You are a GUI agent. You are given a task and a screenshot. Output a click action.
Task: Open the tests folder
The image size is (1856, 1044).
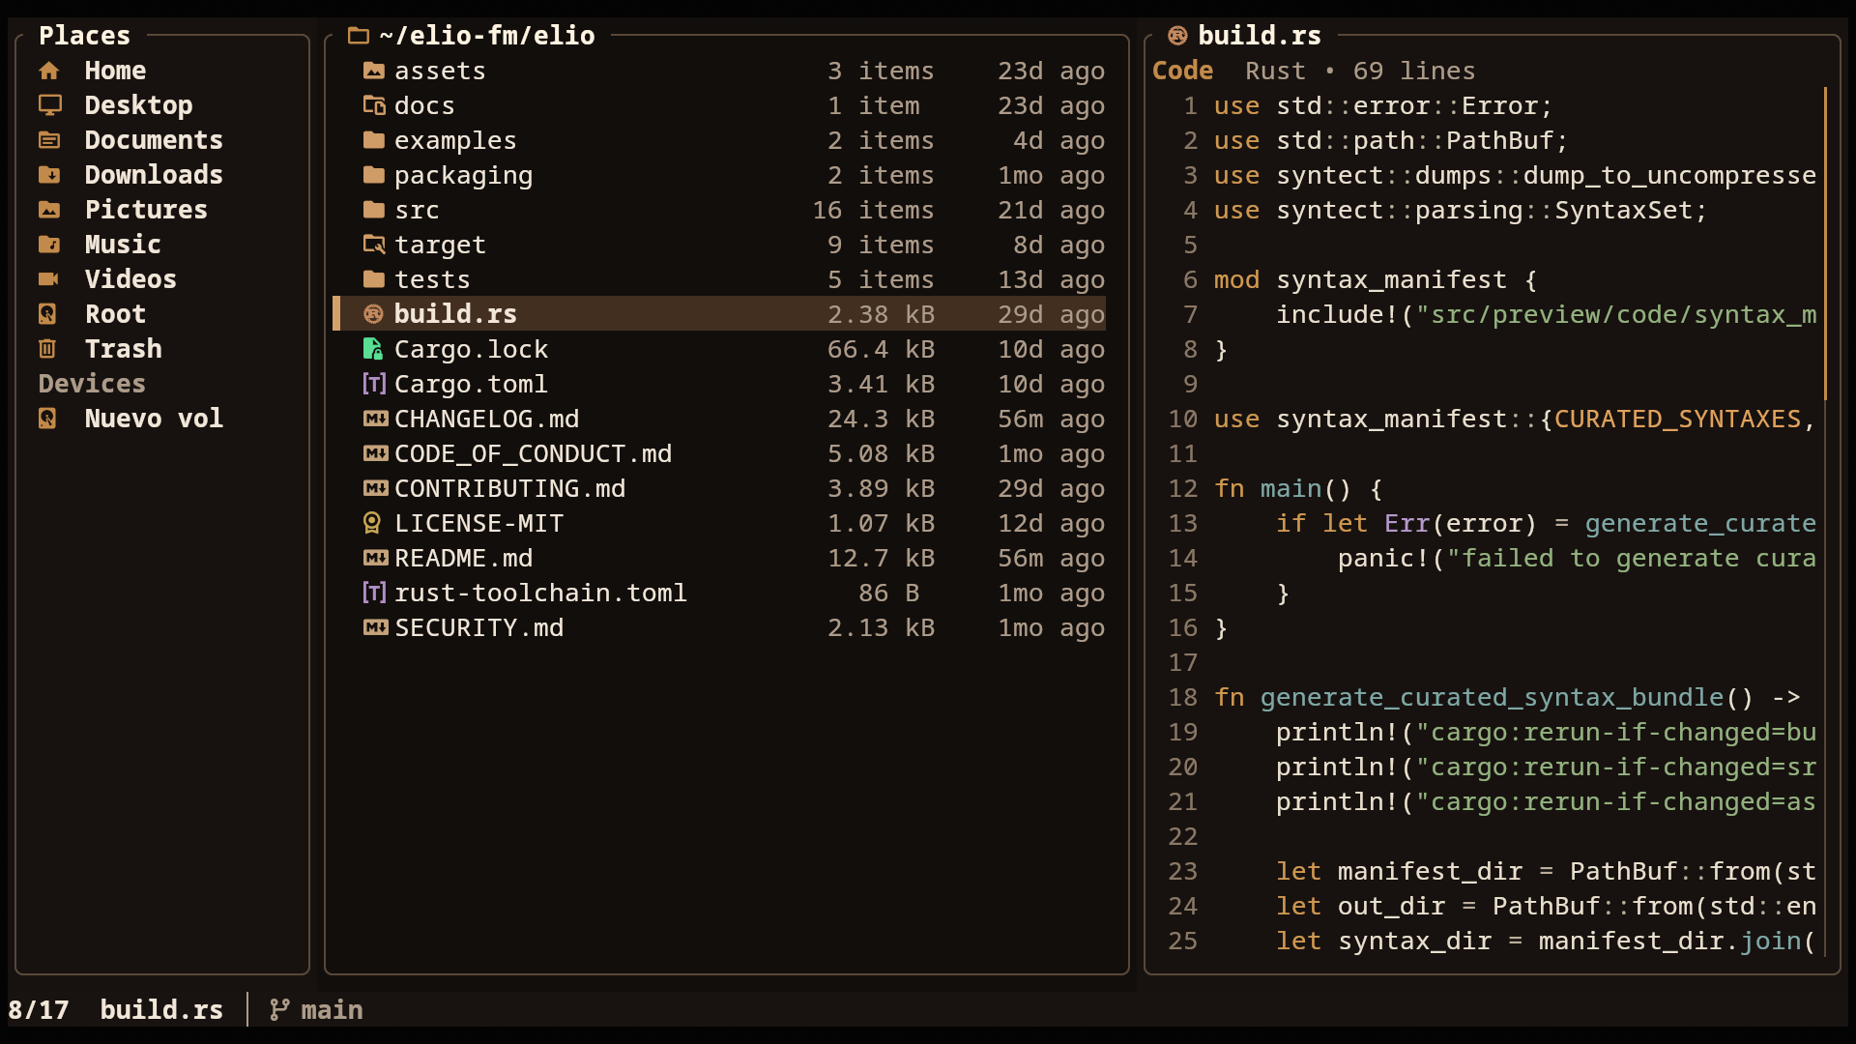[x=720, y=279]
